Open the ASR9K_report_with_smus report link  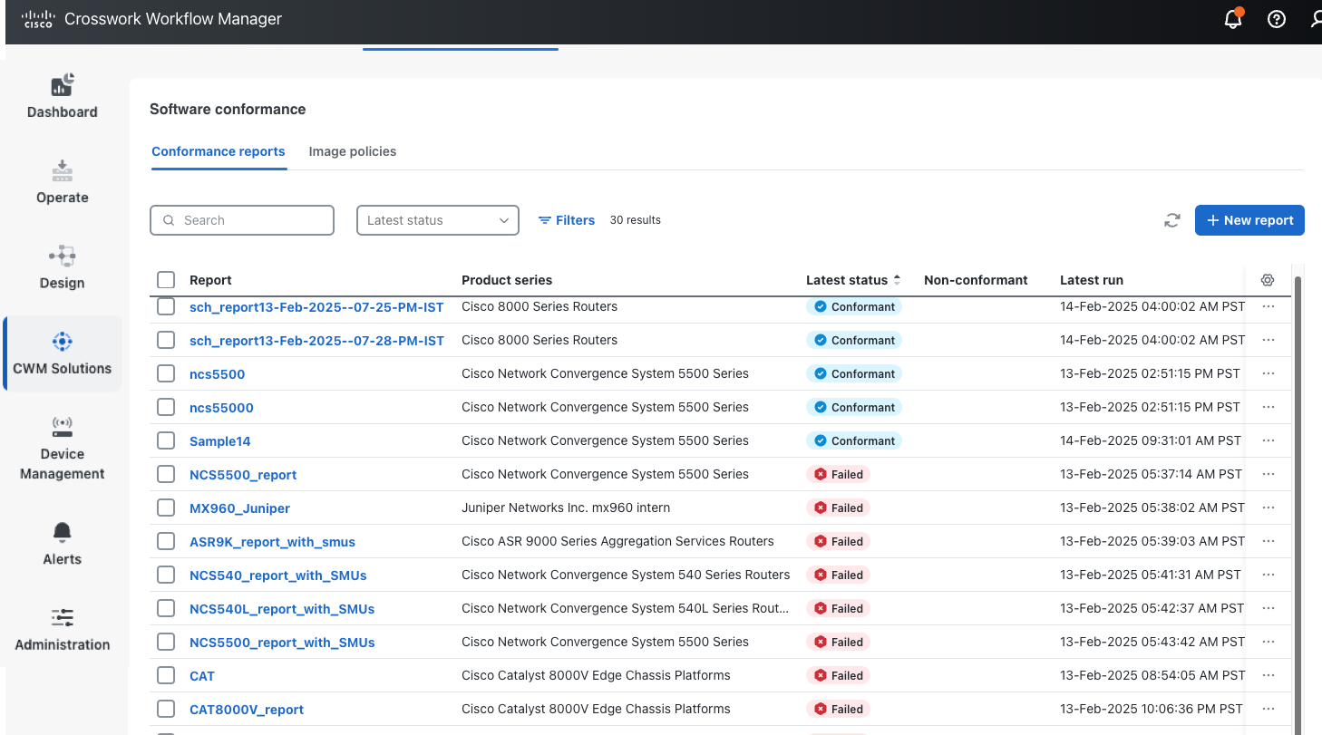point(272,542)
